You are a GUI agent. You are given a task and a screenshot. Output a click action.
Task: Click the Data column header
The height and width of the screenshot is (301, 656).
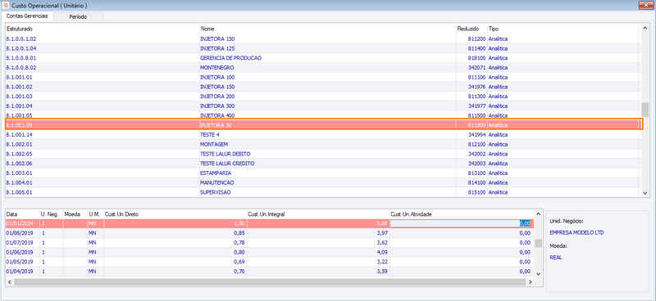[x=23, y=214]
